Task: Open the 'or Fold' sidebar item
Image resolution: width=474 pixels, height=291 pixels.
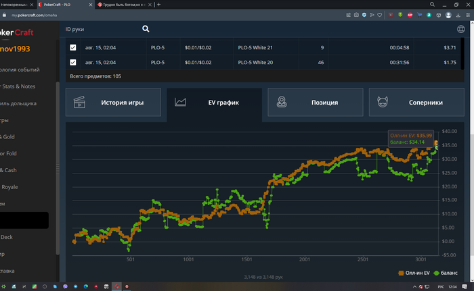Action: [8, 153]
